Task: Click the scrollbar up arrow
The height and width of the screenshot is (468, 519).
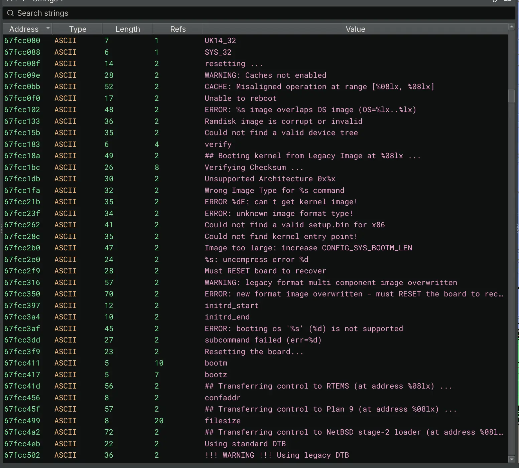Action: coord(511,27)
